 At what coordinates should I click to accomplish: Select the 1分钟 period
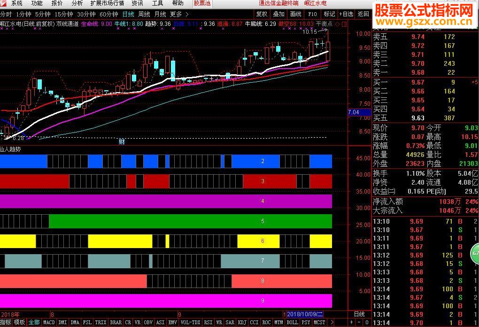click(23, 14)
